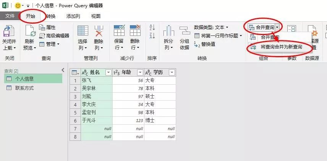Open the 关闭并上载 dropdown arrow
Screen dimensions: 327x161
pos(15,48)
